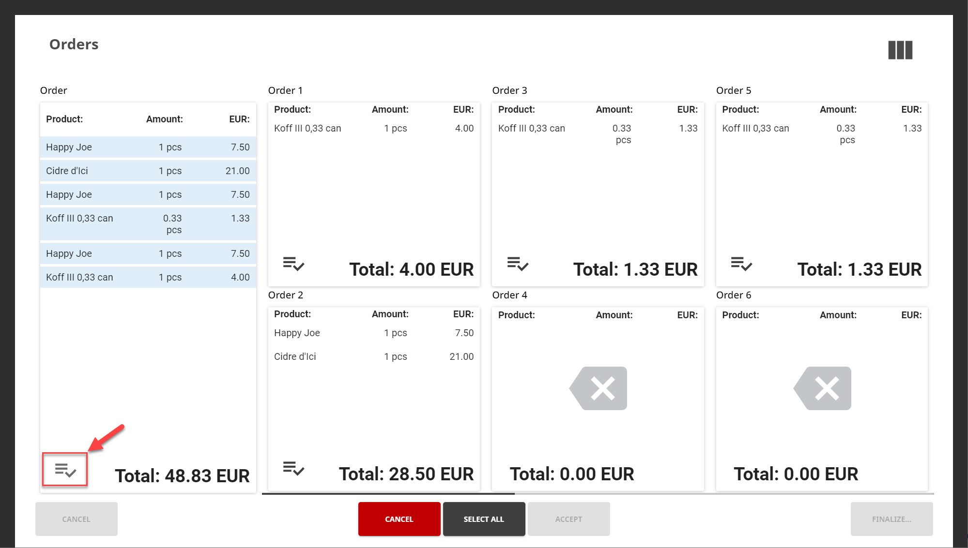
Task: Click the FINALIZE... button
Action: tap(891, 519)
